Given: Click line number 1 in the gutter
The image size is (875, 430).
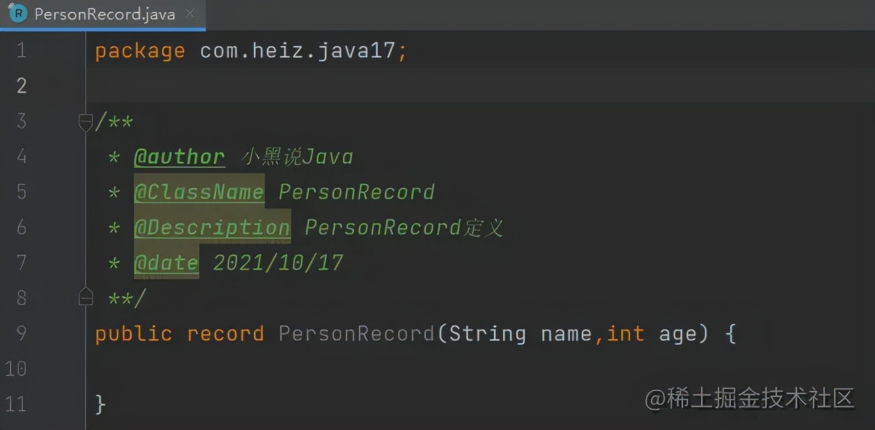Looking at the screenshot, I should [x=20, y=50].
